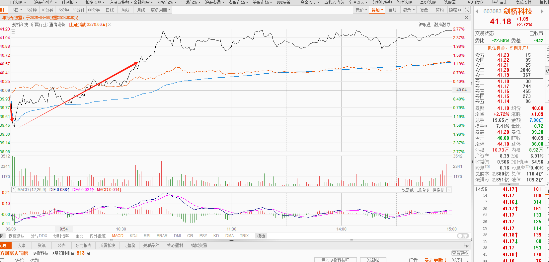Click 加指标 to add indicator
Viewport: 549px width, 262px height.
(423, 190)
